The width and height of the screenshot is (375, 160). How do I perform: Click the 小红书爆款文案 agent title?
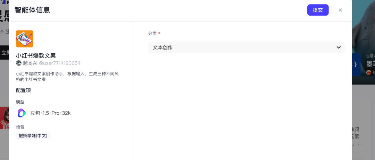(36, 55)
